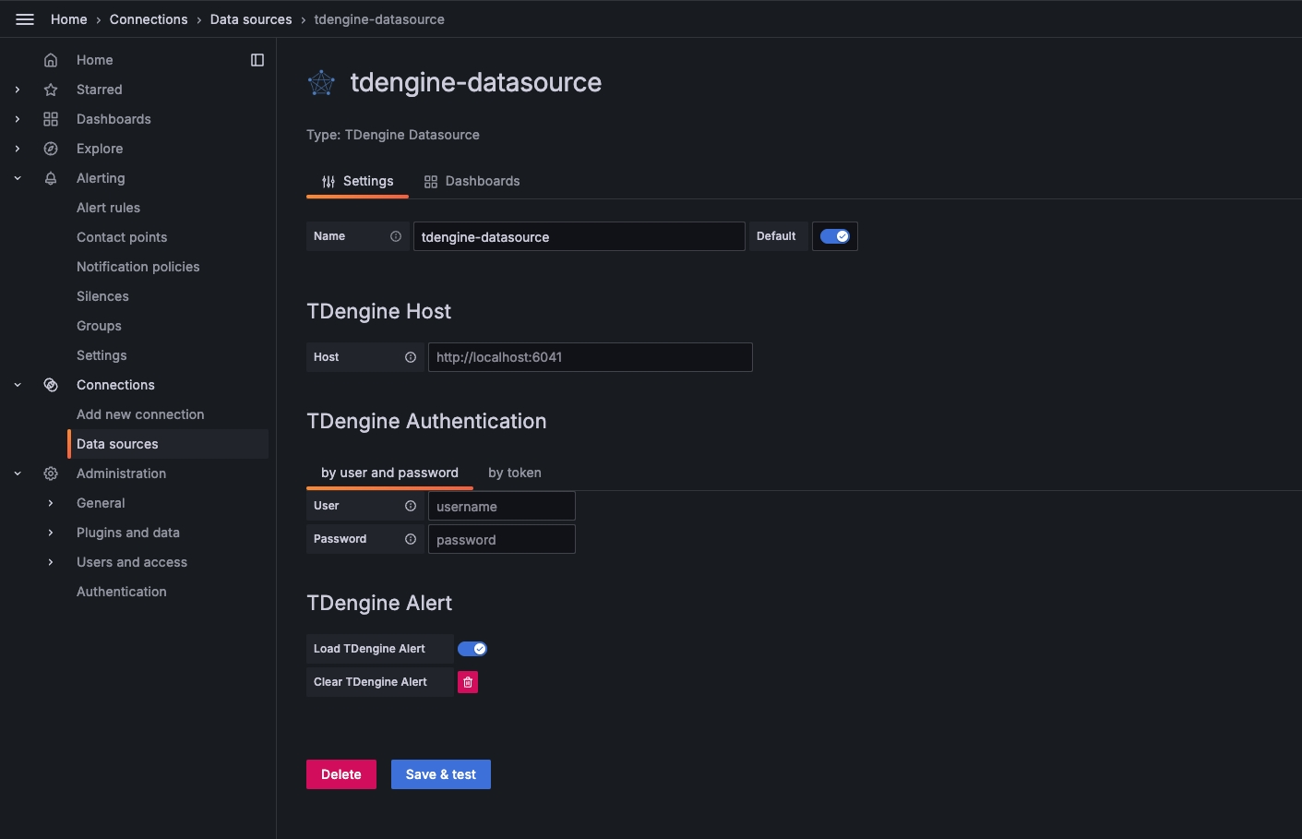The image size is (1302, 839).
Task: Toggle the Load TDengine Alert switch
Action: coord(472,649)
